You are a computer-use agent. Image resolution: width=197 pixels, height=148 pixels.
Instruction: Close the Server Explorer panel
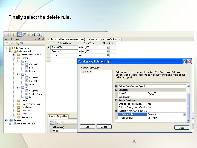click(43, 39)
